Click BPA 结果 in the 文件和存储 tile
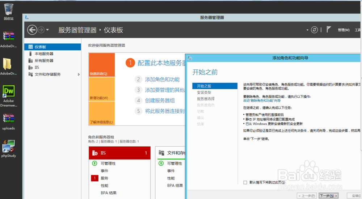The image size is (362, 199). point(175,185)
